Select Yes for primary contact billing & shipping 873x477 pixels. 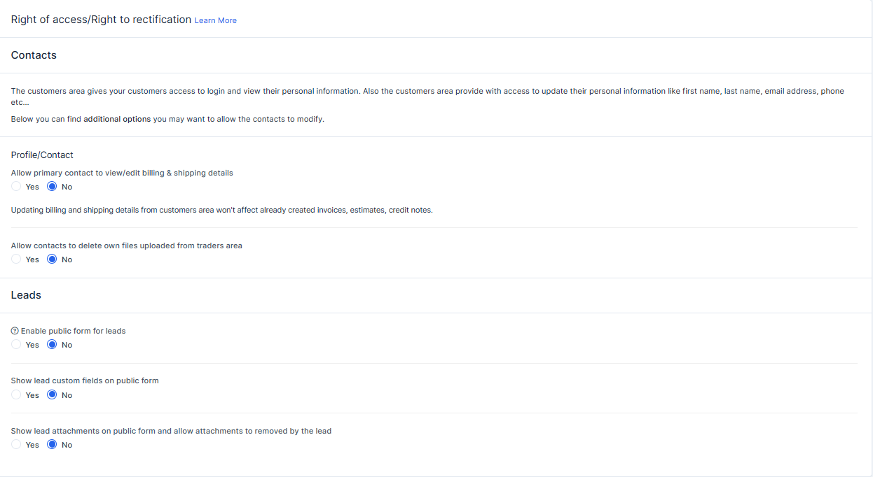(x=16, y=187)
